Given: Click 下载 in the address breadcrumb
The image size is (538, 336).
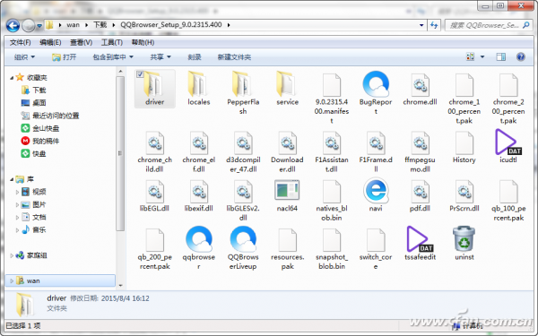Looking at the screenshot, I should [x=100, y=25].
